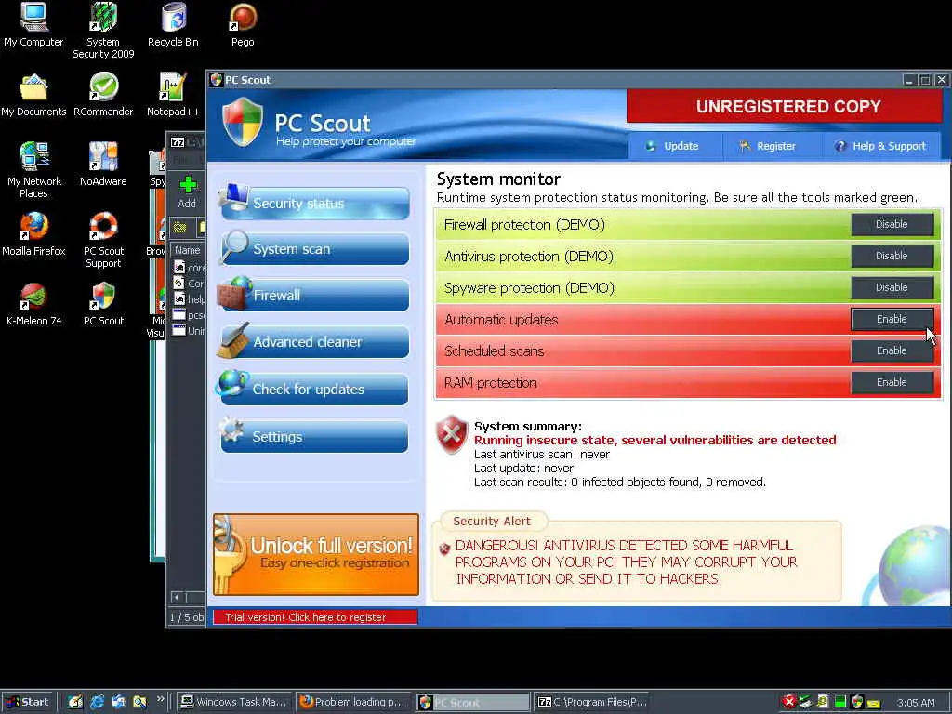
Task: Click the taskbar clock showing 3:05 AM
Action: tap(916, 703)
